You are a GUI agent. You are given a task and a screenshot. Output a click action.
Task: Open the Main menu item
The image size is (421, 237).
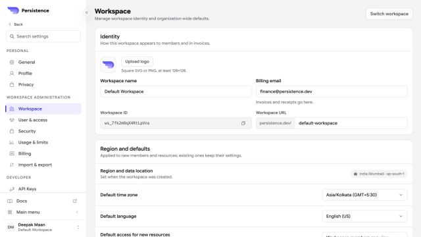[x=43, y=212]
